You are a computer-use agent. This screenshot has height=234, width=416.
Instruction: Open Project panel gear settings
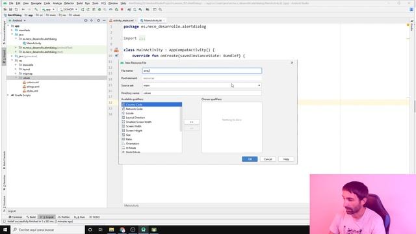pos(98,20)
